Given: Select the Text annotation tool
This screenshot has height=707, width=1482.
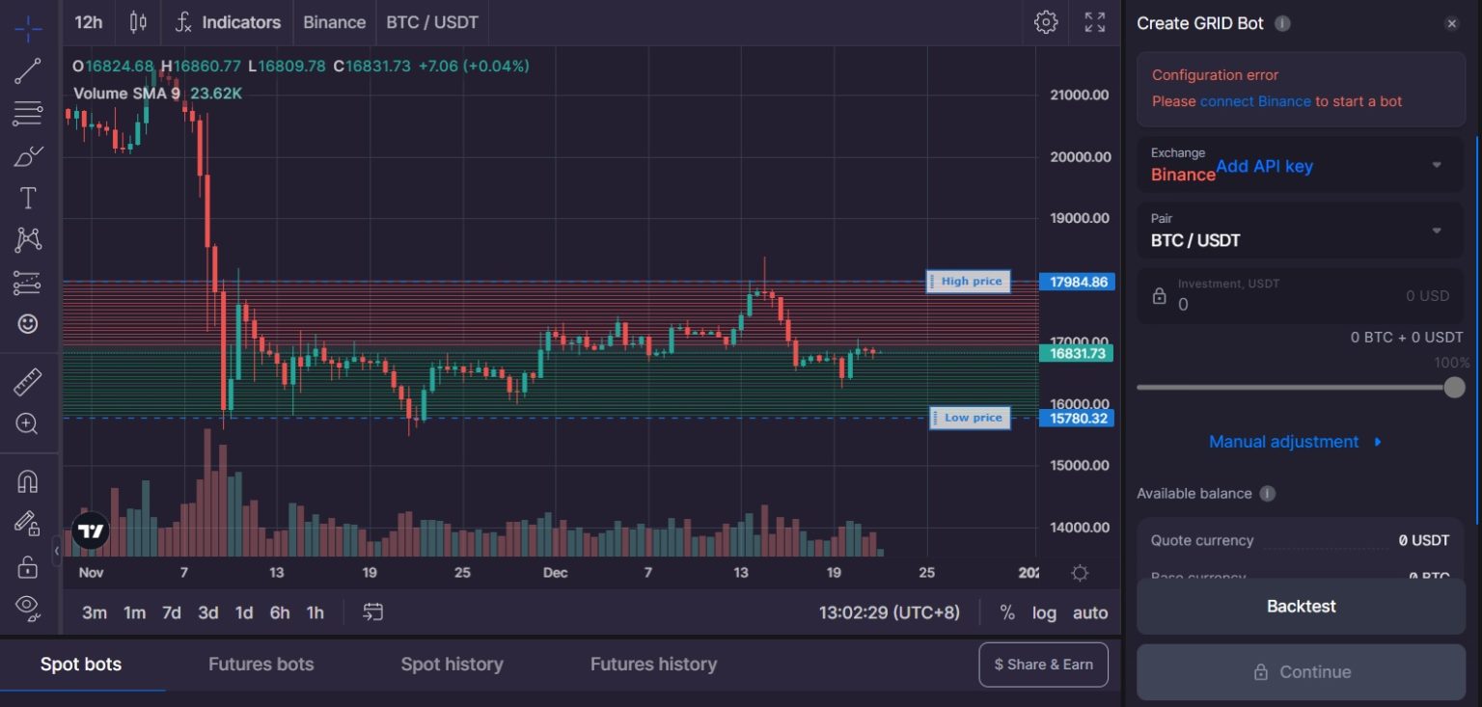Looking at the screenshot, I should [27, 198].
